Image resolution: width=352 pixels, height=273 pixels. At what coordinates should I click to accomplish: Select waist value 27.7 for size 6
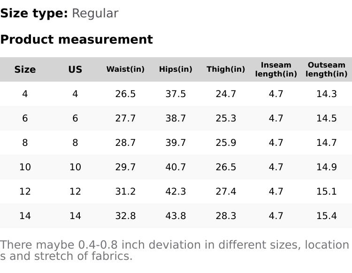click(125, 118)
